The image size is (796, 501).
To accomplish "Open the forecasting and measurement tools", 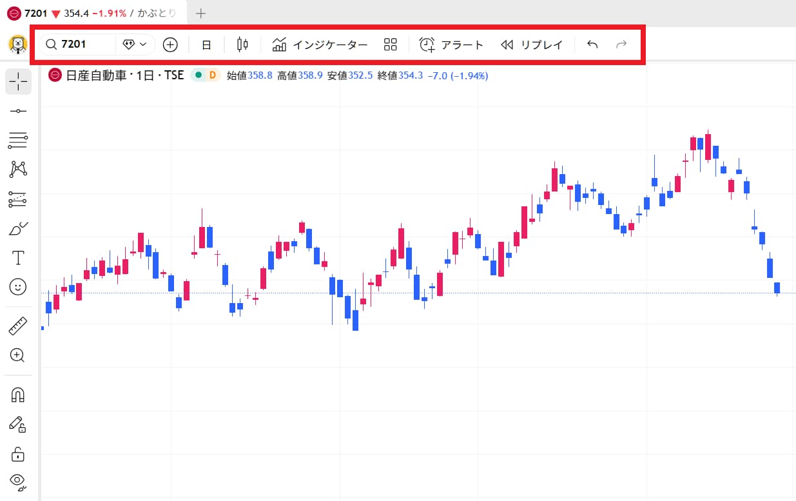I will coord(18,199).
